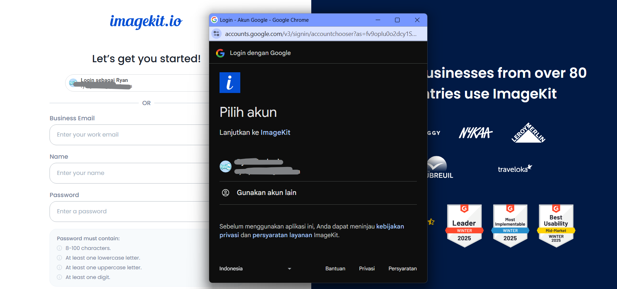This screenshot has height=289, width=617.
Task: Open the persyaratan layanan link
Action: click(x=282, y=235)
